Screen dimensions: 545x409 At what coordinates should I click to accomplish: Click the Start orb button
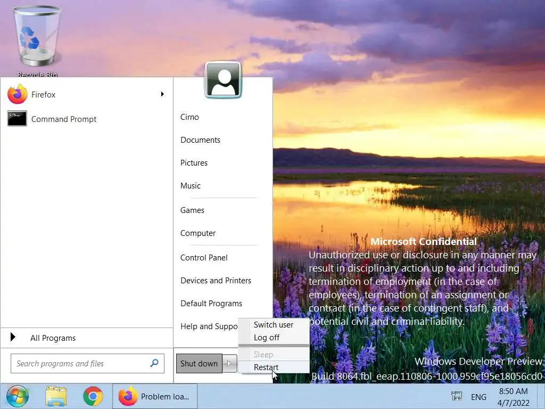[17, 396]
